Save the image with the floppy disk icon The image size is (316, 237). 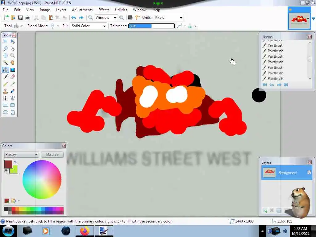click(20, 18)
